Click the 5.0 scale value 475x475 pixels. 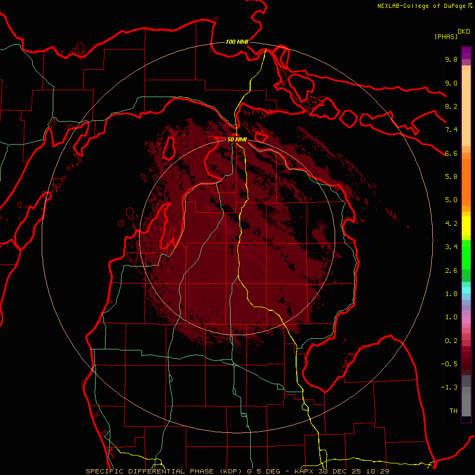451,200
